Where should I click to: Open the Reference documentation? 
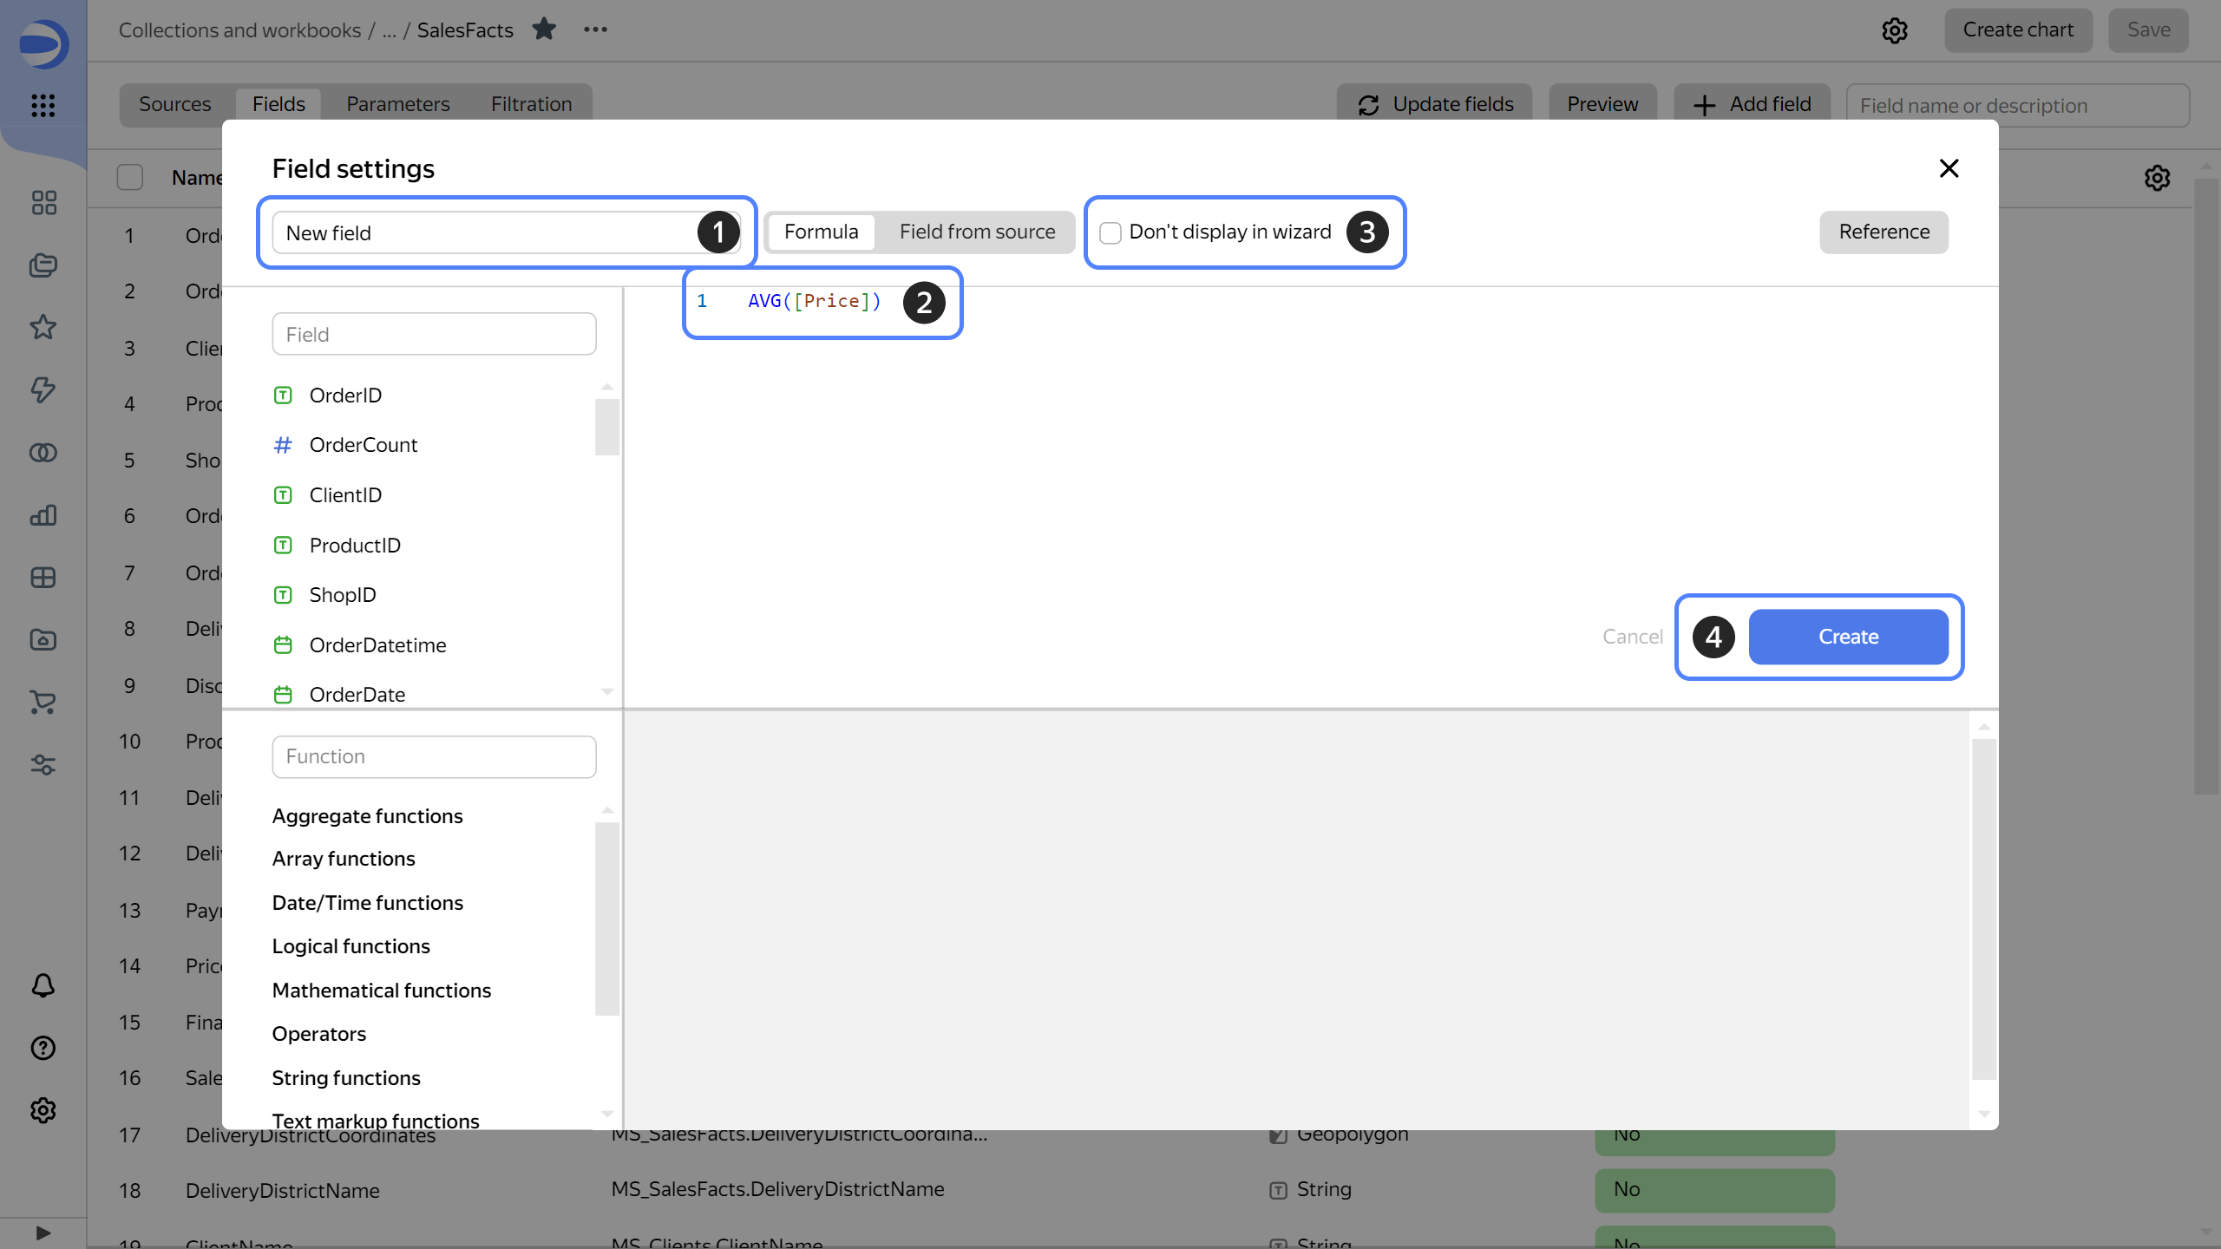(1884, 232)
